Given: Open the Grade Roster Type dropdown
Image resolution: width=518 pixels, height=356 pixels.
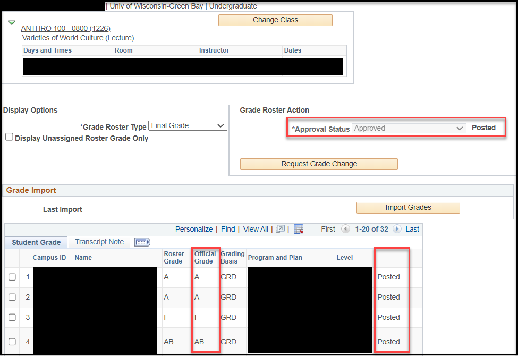Looking at the screenshot, I should [x=188, y=126].
